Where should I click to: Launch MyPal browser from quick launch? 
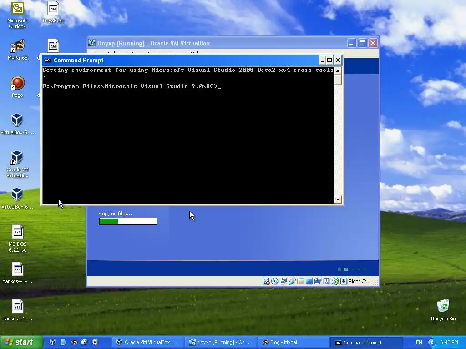[74, 342]
